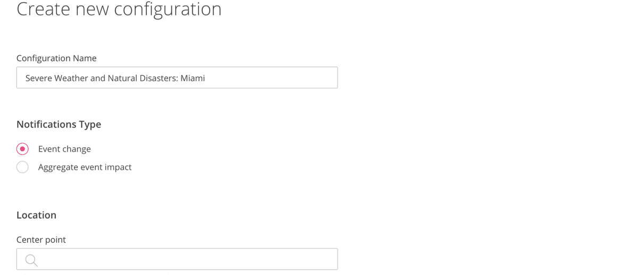Viewport: 626px width, 275px height.
Task: Focus the Configuration Name text field
Action: pyautogui.click(x=177, y=78)
